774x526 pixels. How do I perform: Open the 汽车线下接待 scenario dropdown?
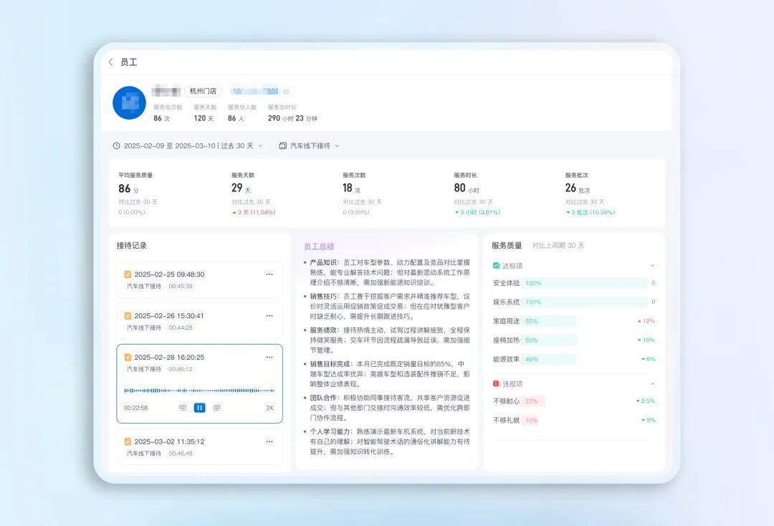click(x=315, y=146)
